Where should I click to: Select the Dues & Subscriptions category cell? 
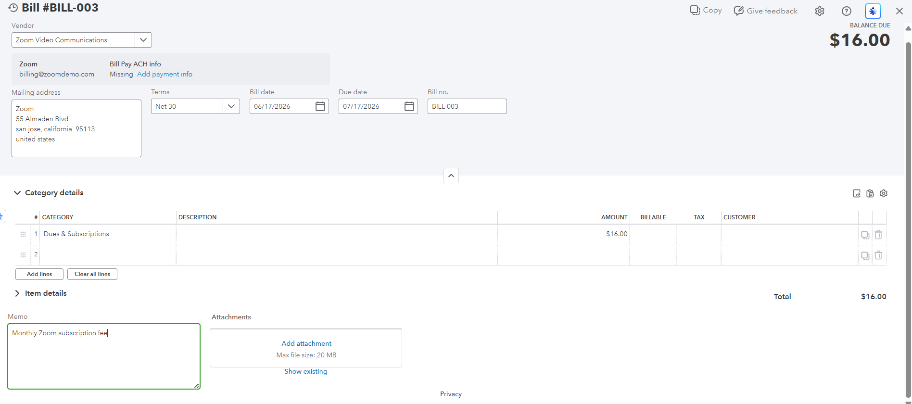coord(108,234)
